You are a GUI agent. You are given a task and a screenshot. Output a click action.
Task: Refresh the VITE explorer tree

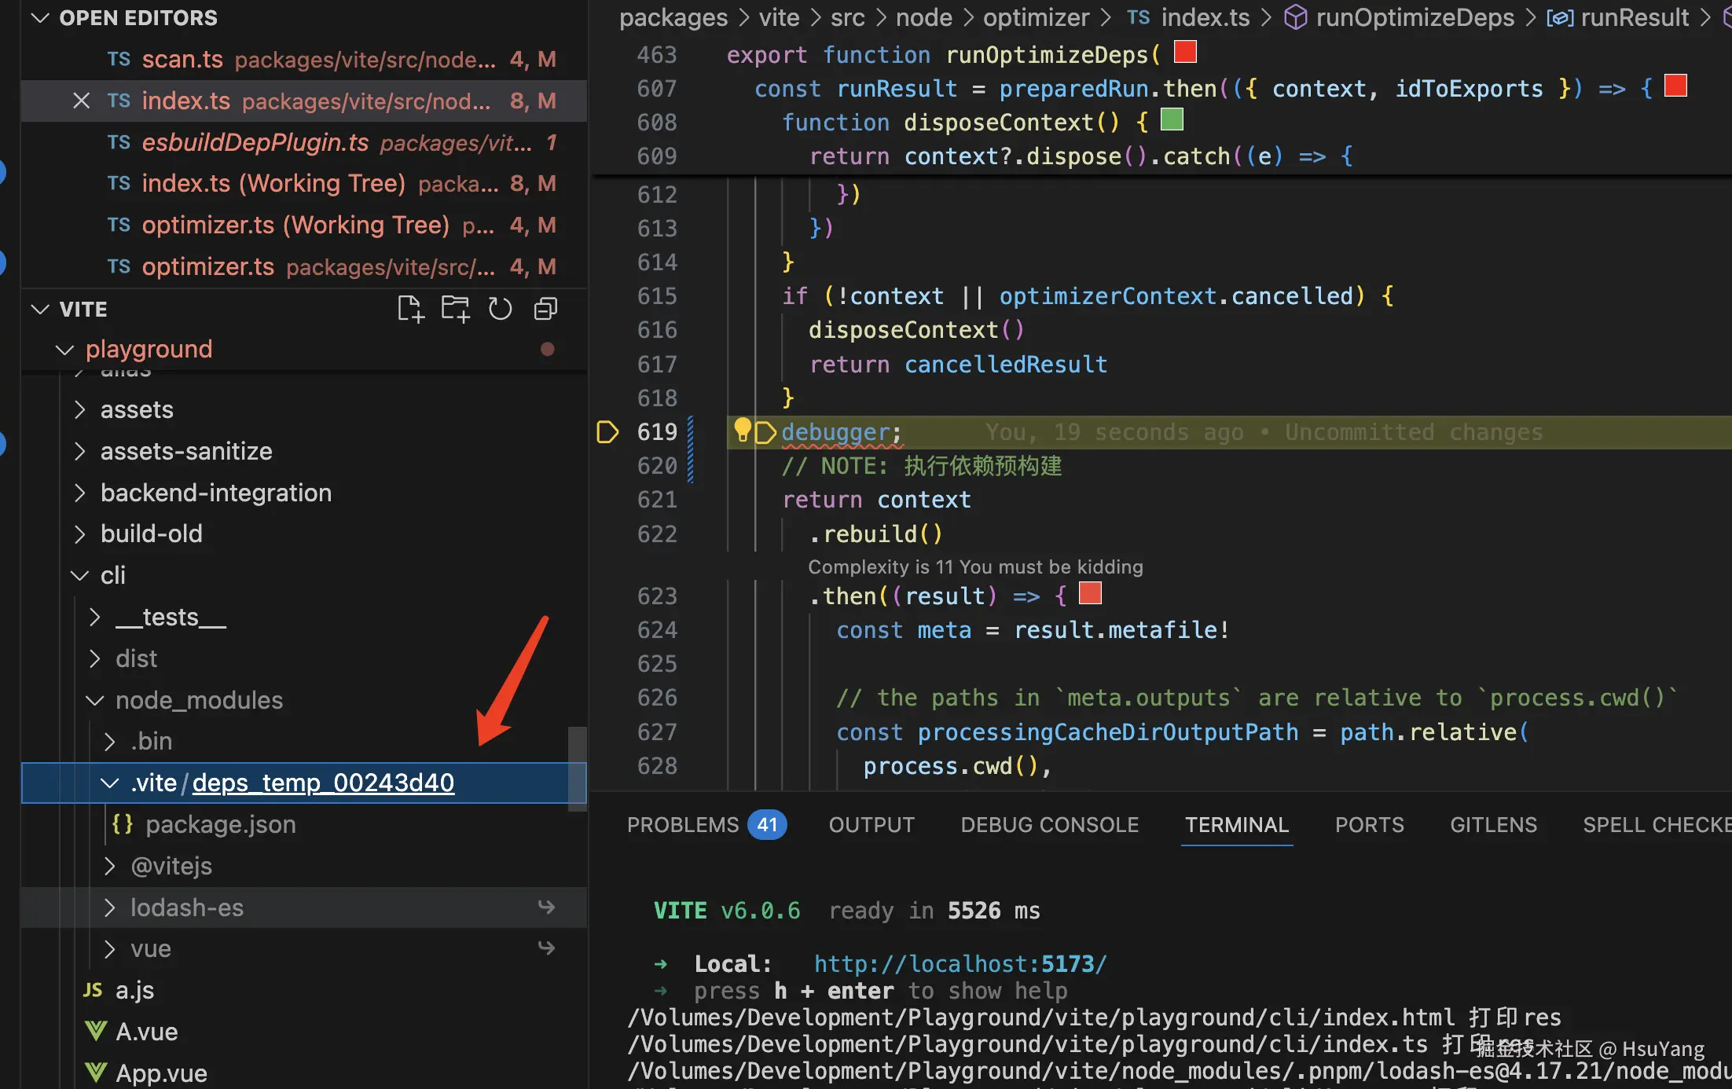pyautogui.click(x=501, y=309)
